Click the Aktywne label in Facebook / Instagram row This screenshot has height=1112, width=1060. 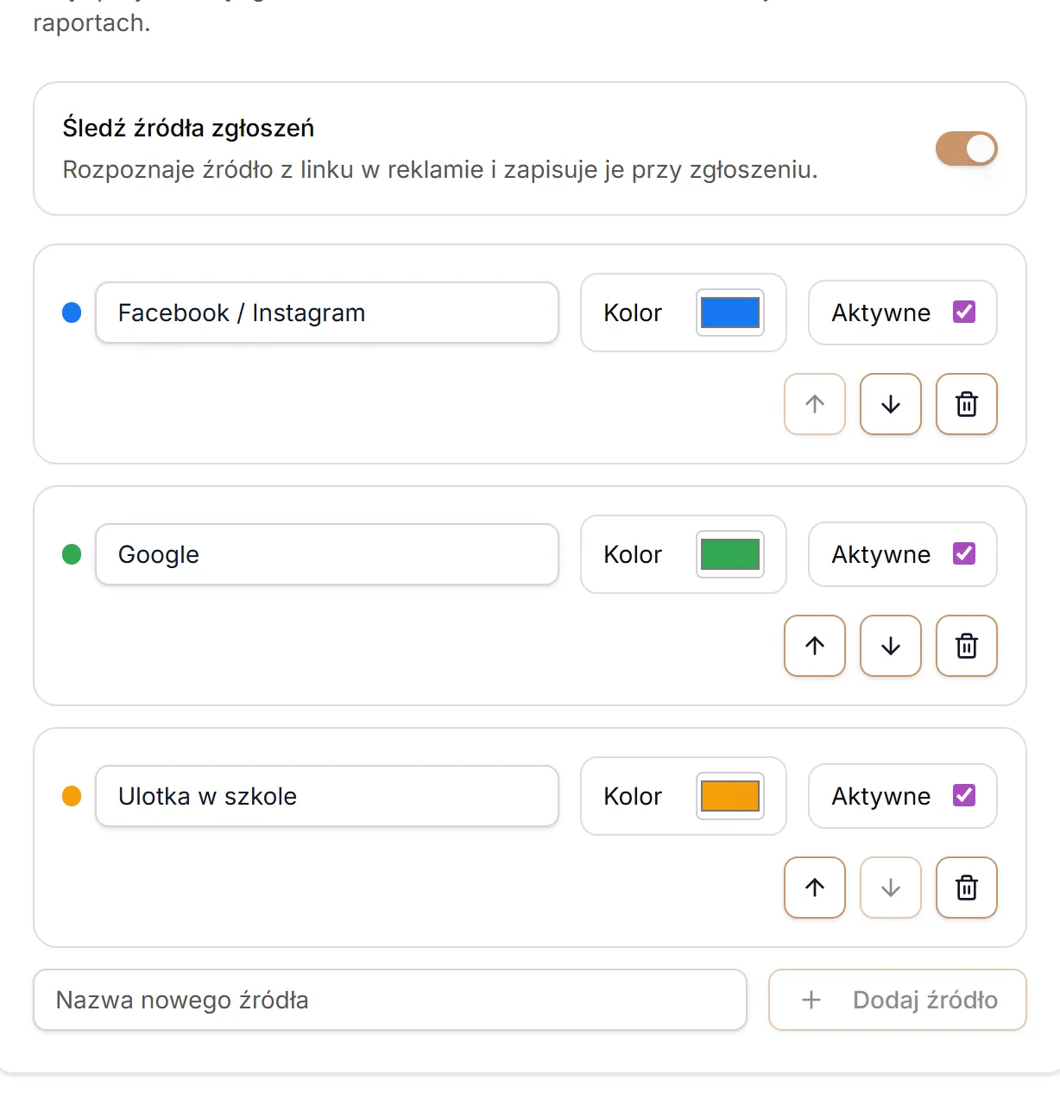881,313
